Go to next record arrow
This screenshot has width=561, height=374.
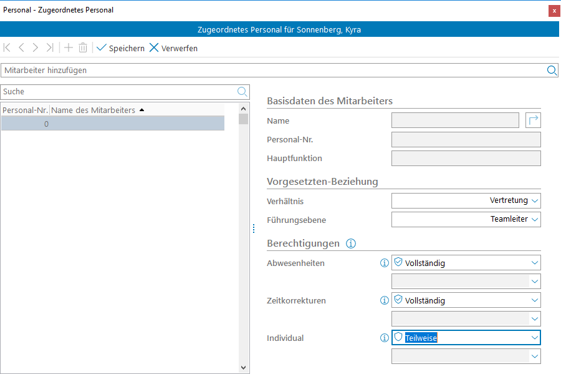(x=36, y=48)
